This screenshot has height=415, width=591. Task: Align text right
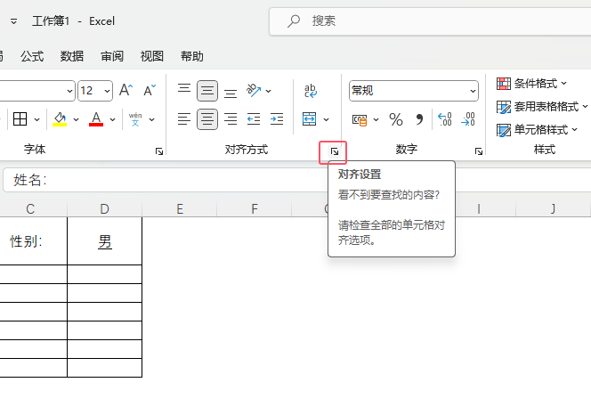point(231,119)
